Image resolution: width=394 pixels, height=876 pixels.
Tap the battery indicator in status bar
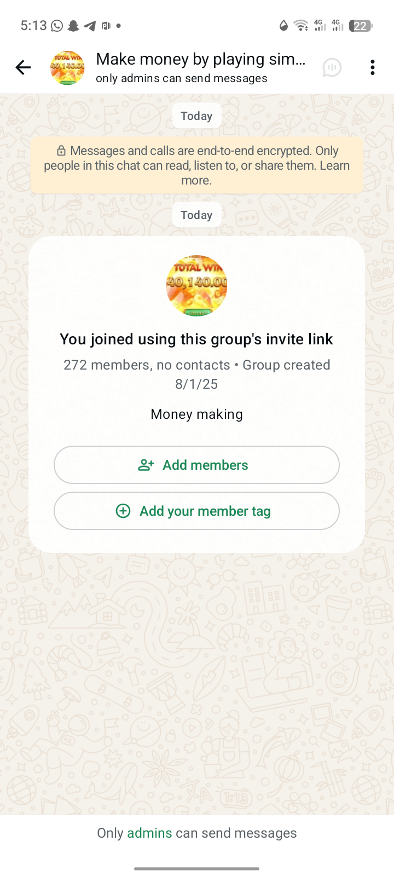click(x=361, y=26)
